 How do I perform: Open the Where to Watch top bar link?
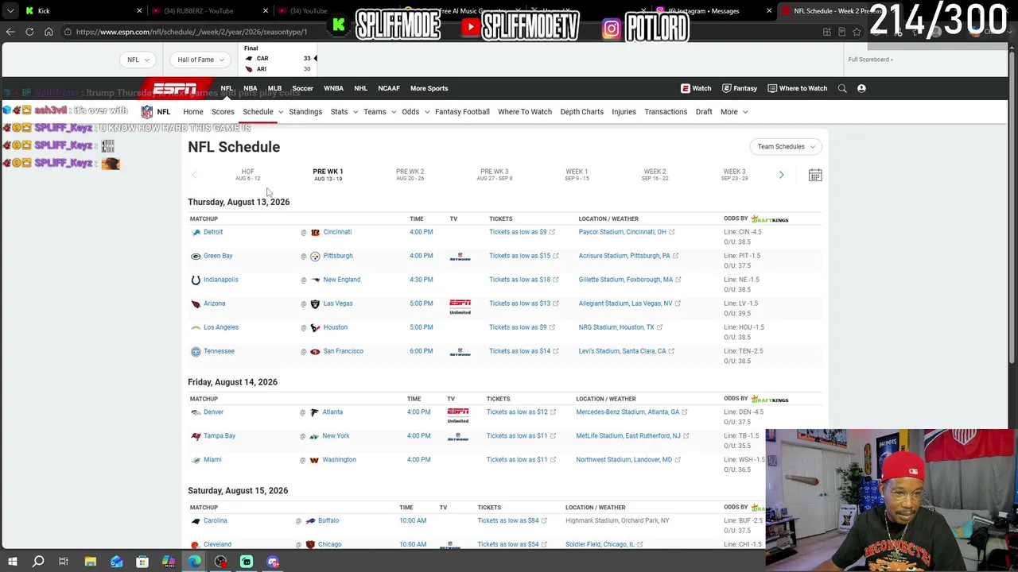click(797, 88)
